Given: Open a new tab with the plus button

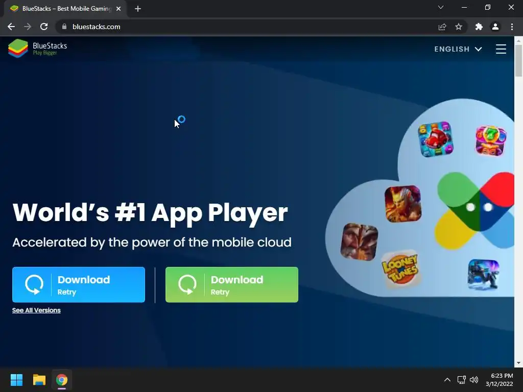Looking at the screenshot, I should point(138,9).
